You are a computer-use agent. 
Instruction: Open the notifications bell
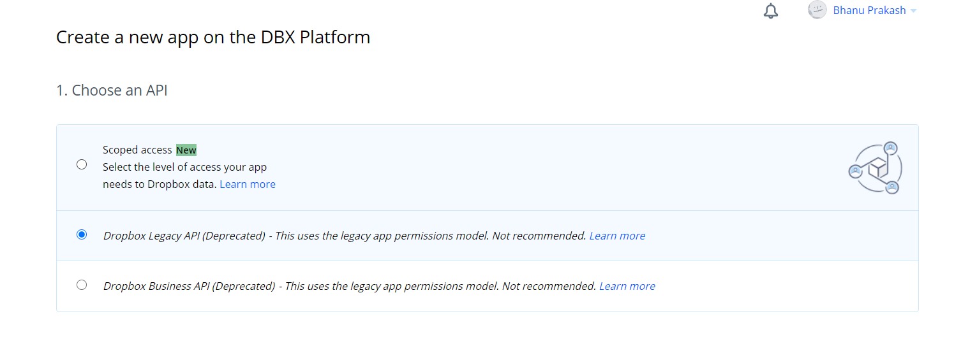[771, 11]
